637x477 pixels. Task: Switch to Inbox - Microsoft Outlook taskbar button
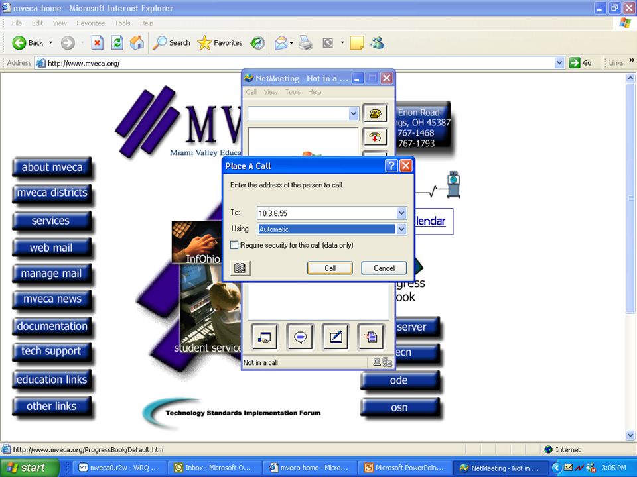coord(214,468)
